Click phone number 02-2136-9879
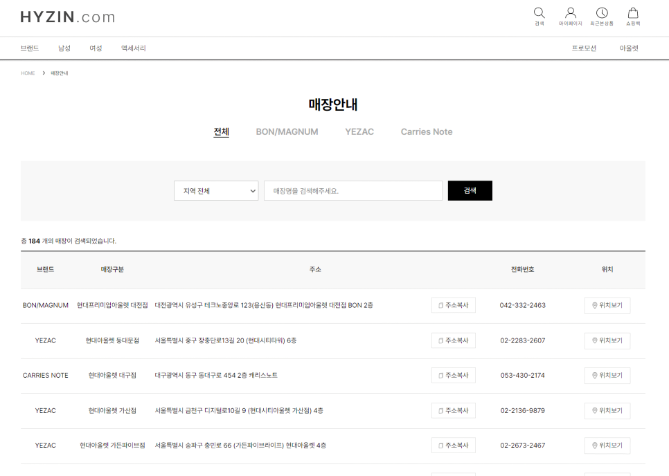The image size is (669, 476). [x=523, y=411]
